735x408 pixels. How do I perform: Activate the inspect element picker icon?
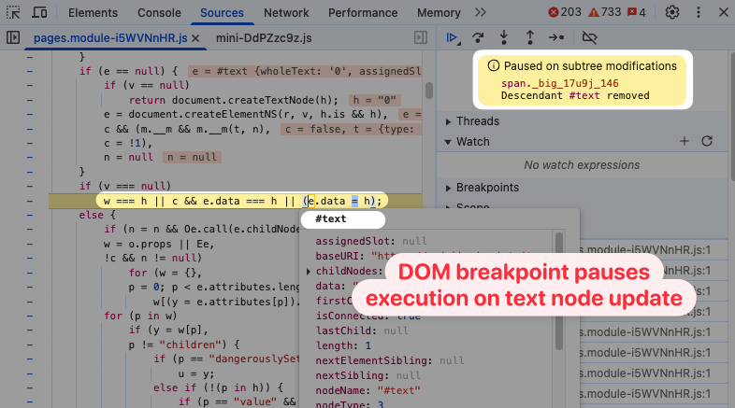click(x=13, y=13)
